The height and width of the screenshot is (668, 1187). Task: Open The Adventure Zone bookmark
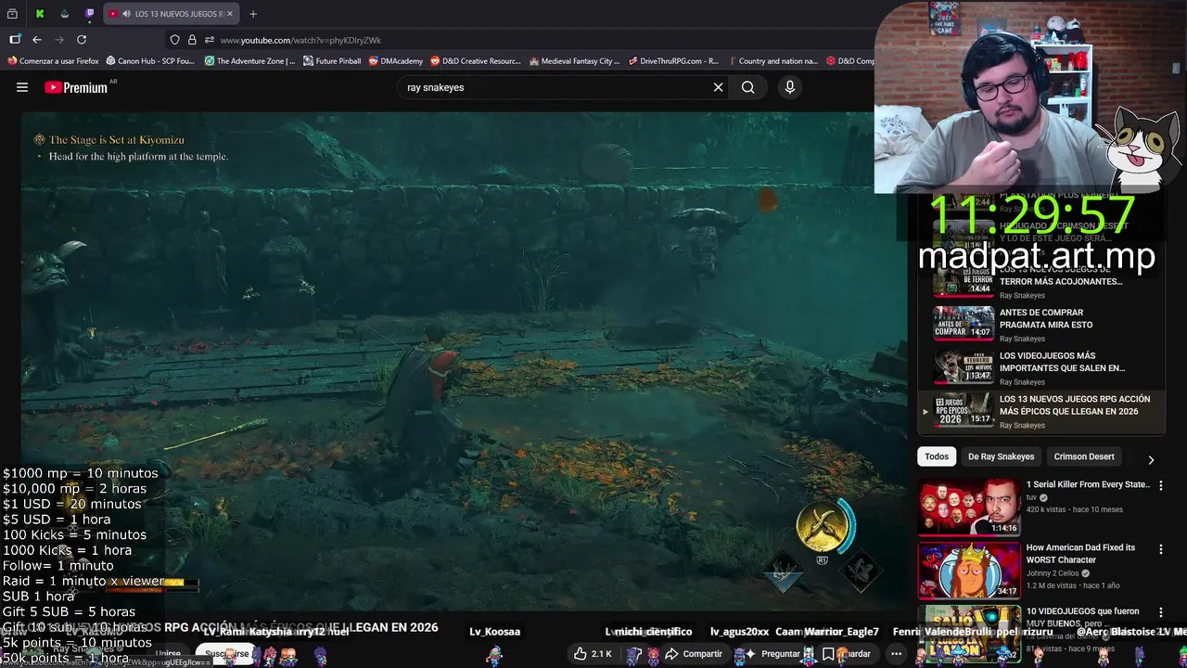coord(249,61)
